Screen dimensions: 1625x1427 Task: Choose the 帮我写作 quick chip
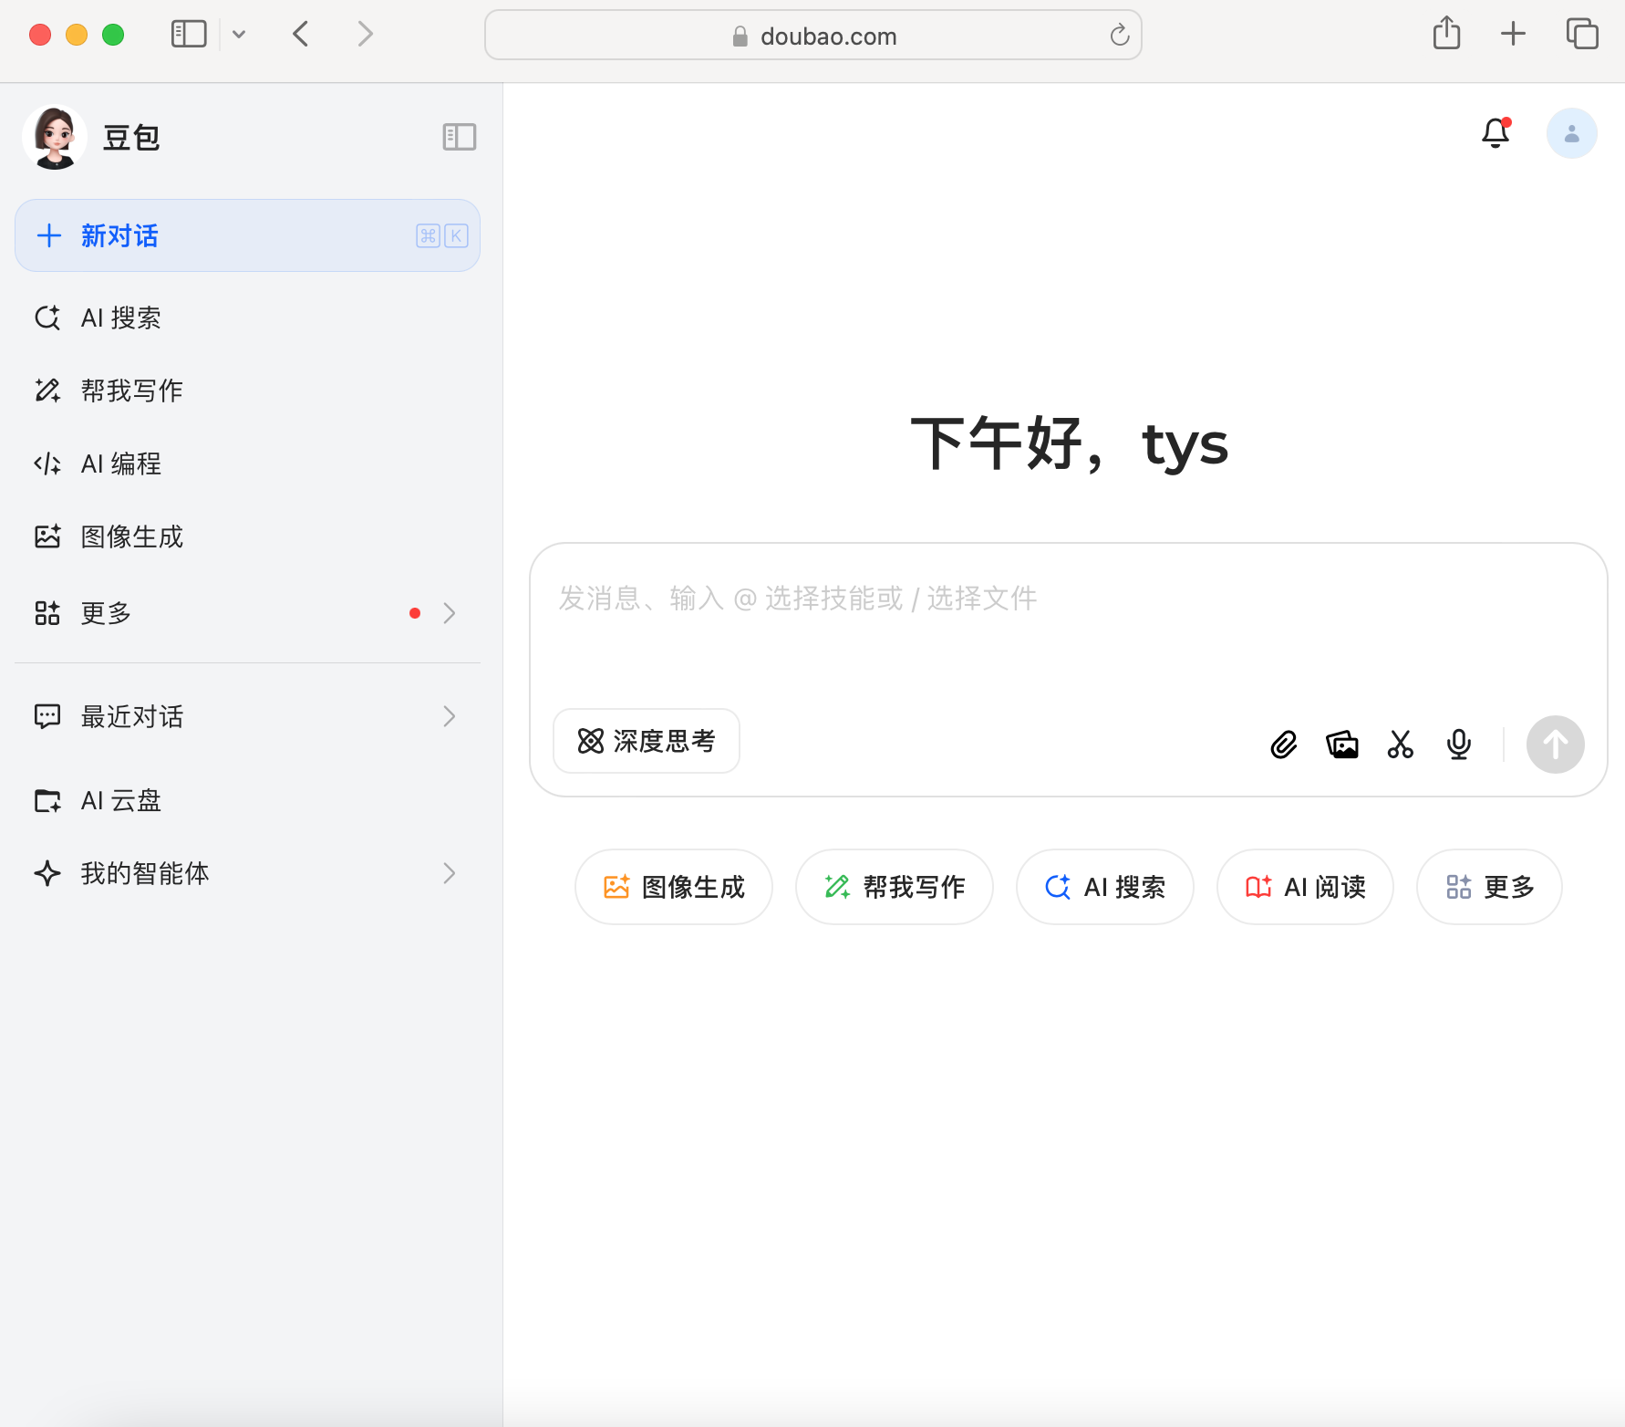tap(895, 887)
